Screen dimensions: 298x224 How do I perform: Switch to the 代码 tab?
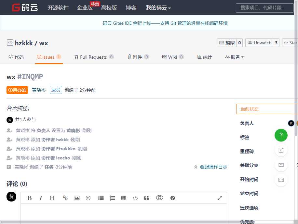point(16,57)
